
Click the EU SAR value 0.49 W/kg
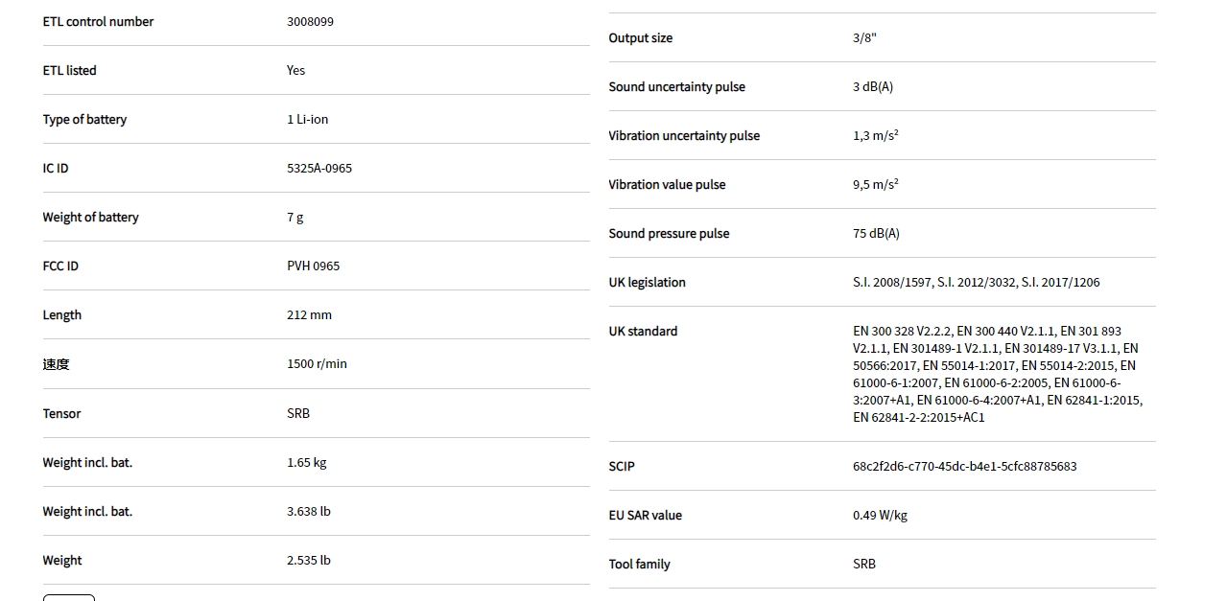(880, 515)
